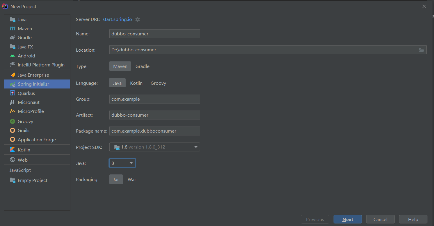Click the IntelliJ Platform Plugin icon

pyautogui.click(x=13, y=65)
